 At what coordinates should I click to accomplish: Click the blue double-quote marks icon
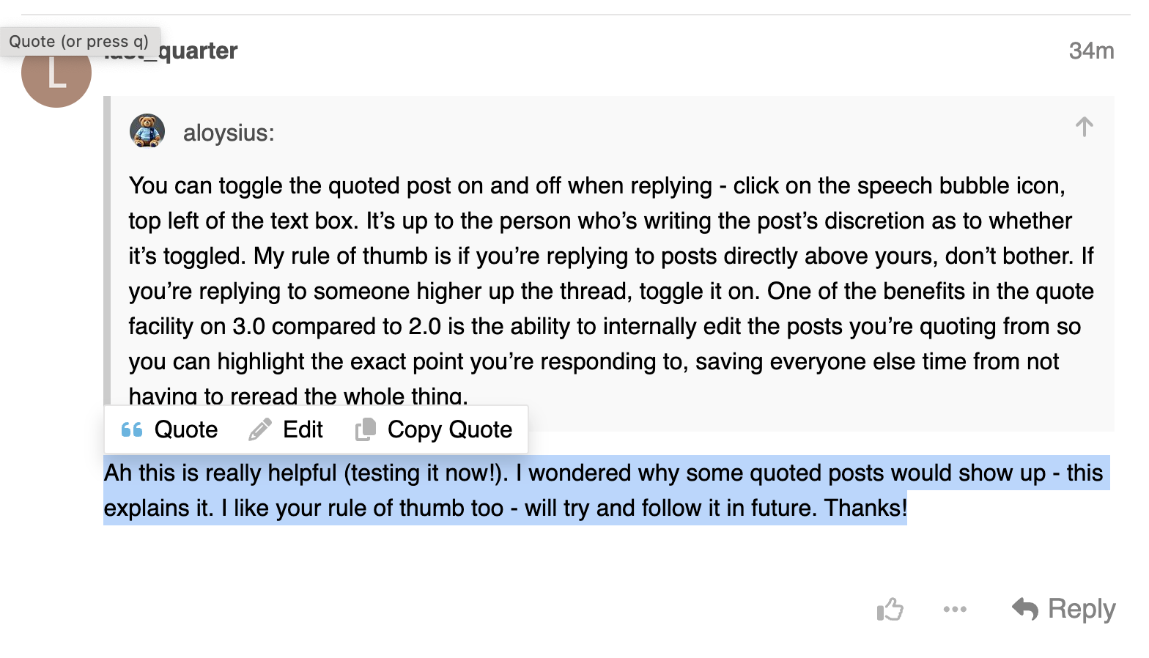tap(132, 429)
